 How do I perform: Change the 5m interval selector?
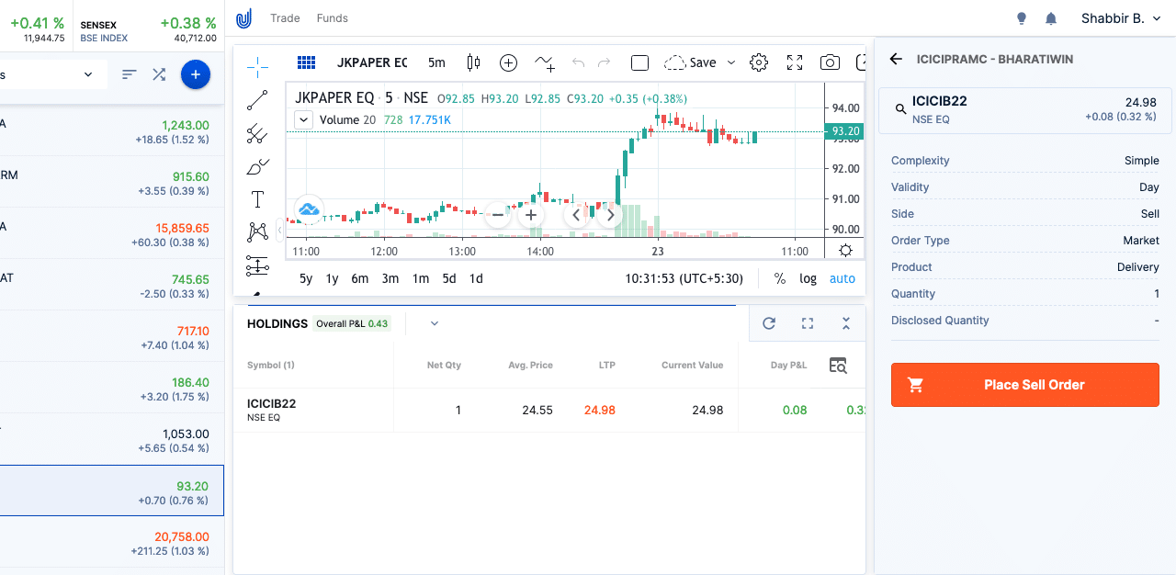click(436, 62)
